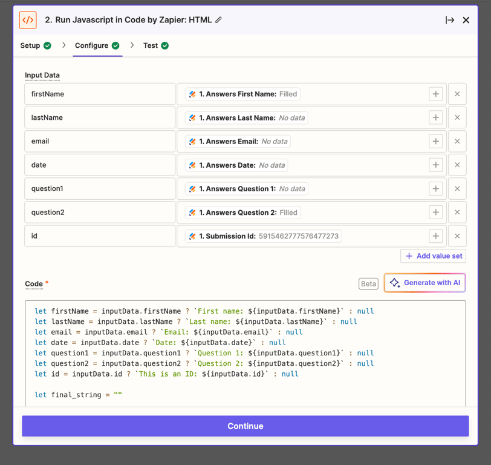Edit the lastName key field

point(100,117)
